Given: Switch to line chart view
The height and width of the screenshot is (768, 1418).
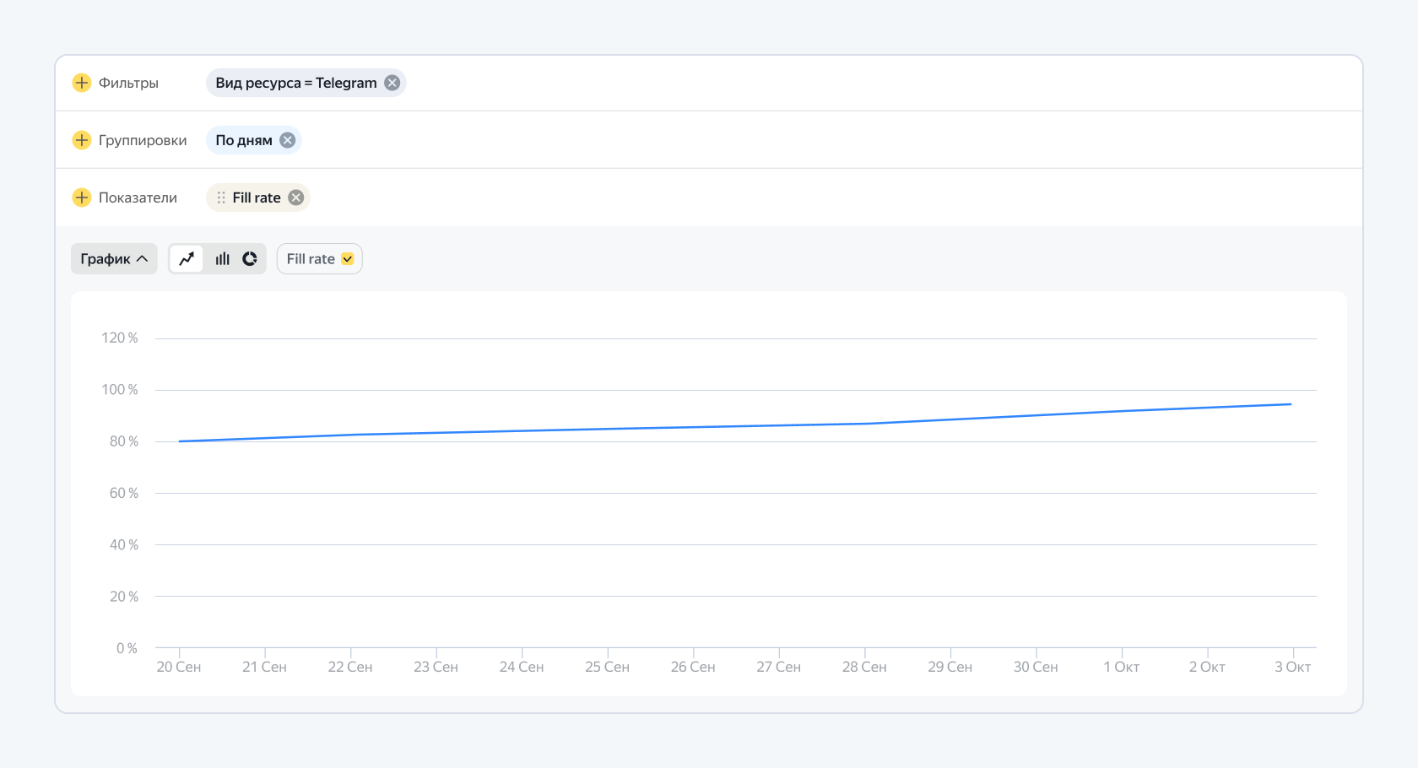Looking at the screenshot, I should (x=187, y=259).
